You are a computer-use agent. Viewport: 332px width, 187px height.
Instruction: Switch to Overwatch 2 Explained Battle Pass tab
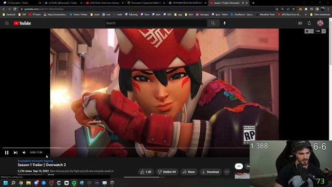pyautogui.click(x=145, y=3)
